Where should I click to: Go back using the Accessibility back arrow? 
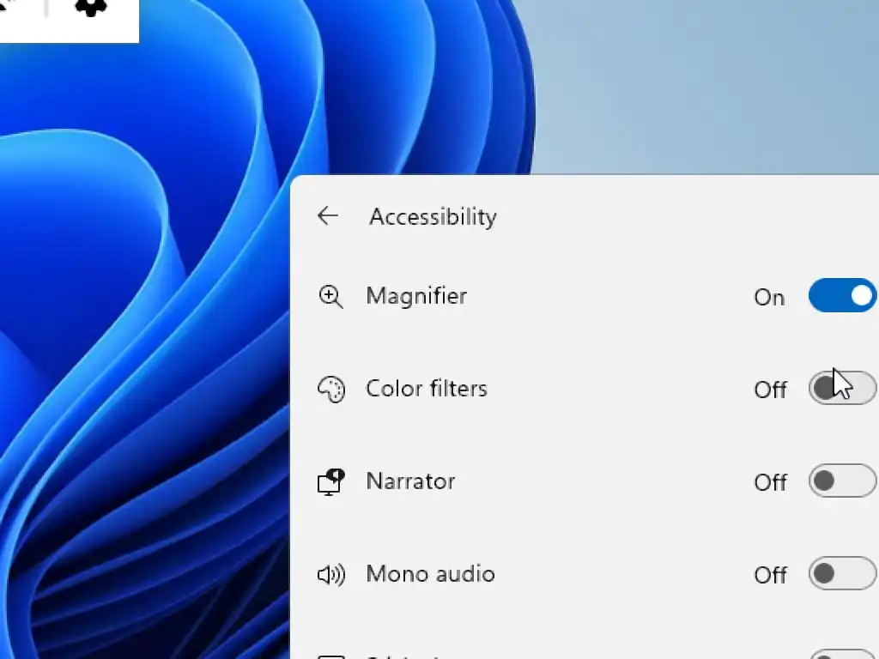(x=327, y=215)
